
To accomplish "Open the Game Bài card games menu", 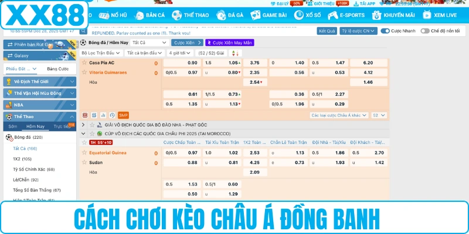I will [269, 15].
